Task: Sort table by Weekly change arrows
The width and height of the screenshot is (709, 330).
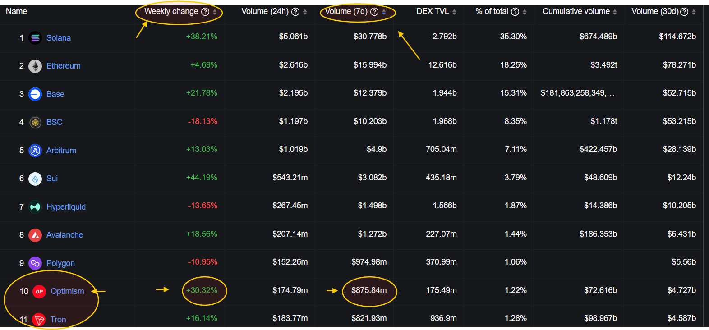Action: pos(215,12)
